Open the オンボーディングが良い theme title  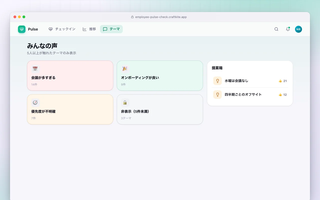point(140,78)
